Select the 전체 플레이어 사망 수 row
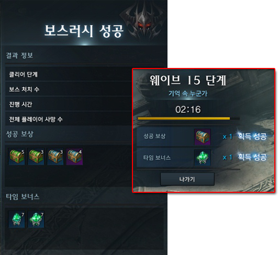 [x=69, y=119]
